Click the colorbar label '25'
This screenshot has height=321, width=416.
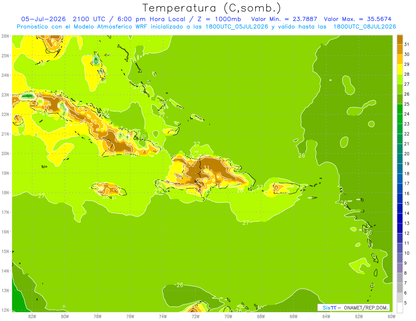(x=407, y=104)
